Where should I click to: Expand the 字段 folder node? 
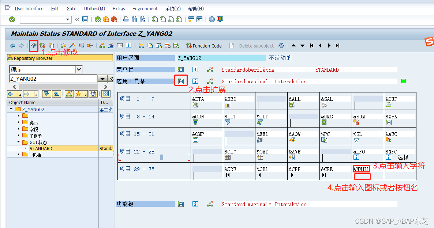[19, 129]
